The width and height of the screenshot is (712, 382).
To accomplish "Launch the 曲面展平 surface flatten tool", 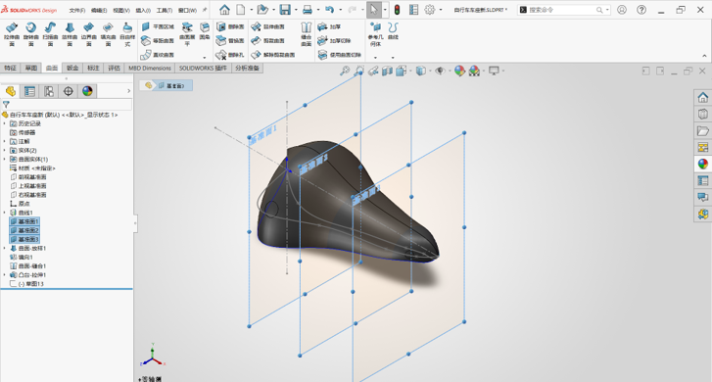I will click(187, 34).
